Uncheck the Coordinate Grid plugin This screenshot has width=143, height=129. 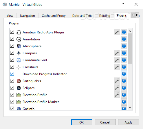click(x=12, y=60)
